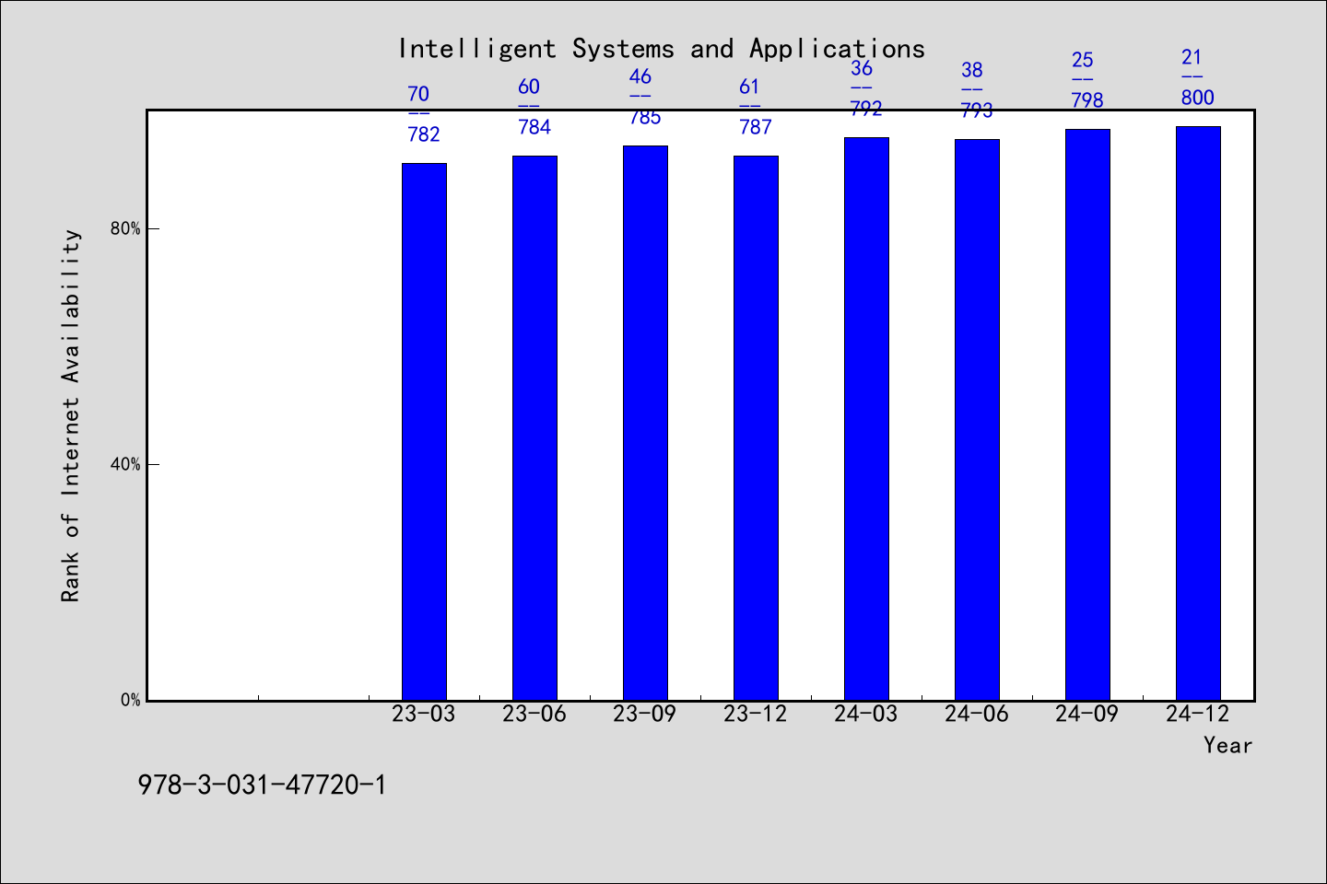This screenshot has height=884, width=1327.
Task: Click the 24-12 axis label
Action: click(1198, 715)
